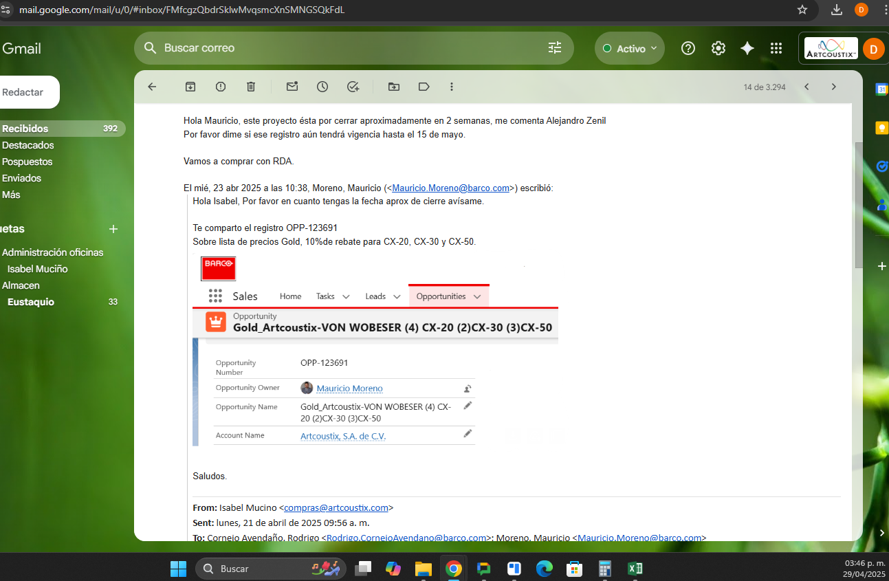Open the Labels icon in the toolbar

(424, 87)
